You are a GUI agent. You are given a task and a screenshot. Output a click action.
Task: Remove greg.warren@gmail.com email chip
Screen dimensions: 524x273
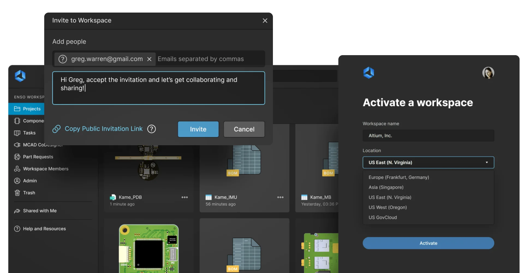149,59
